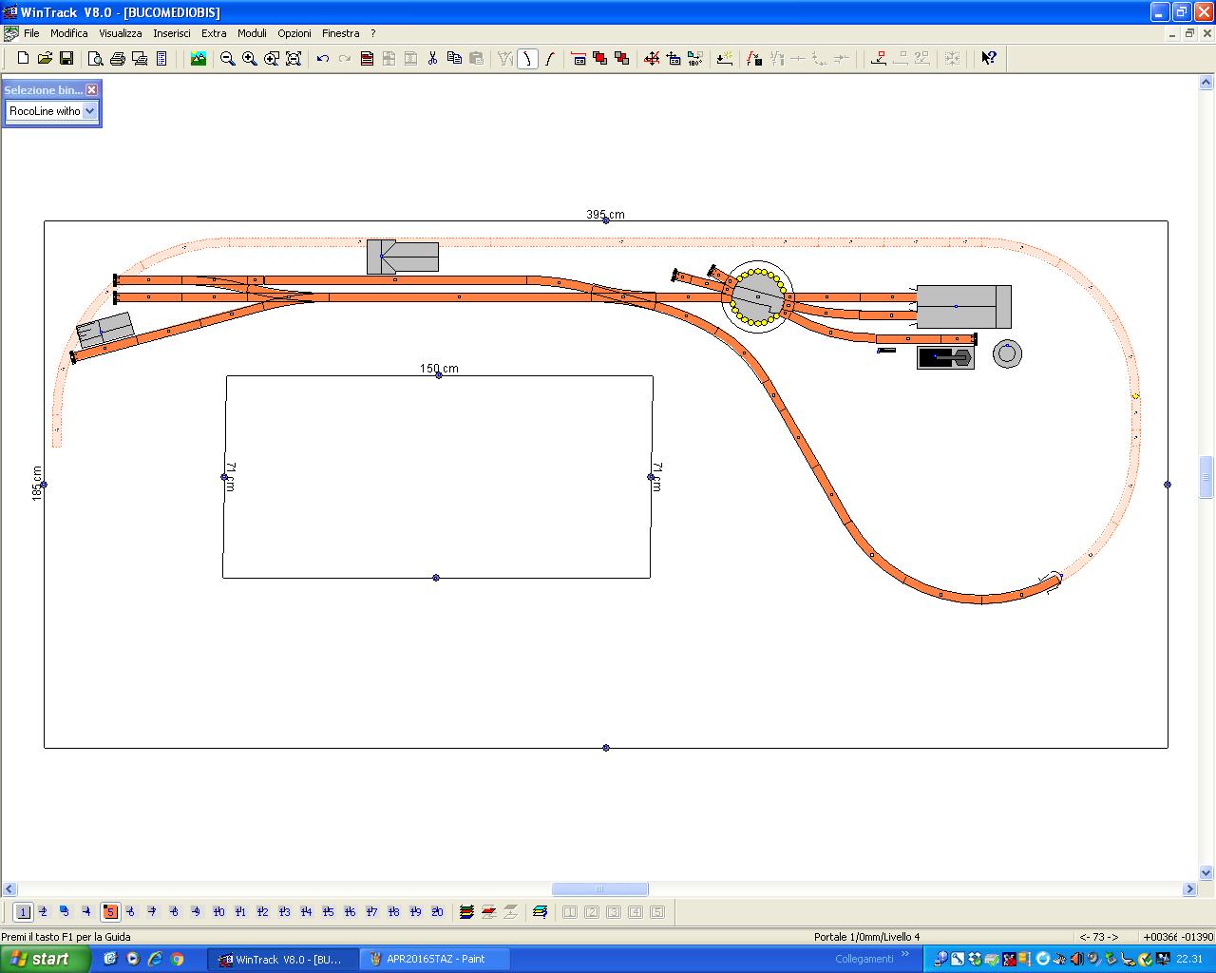Image resolution: width=1216 pixels, height=973 pixels.
Task: Open the Visualizza menu
Action: pyautogui.click(x=120, y=33)
